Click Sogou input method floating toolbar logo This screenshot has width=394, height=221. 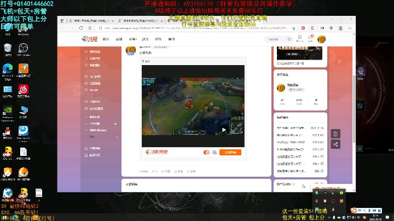tap(354, 210)
